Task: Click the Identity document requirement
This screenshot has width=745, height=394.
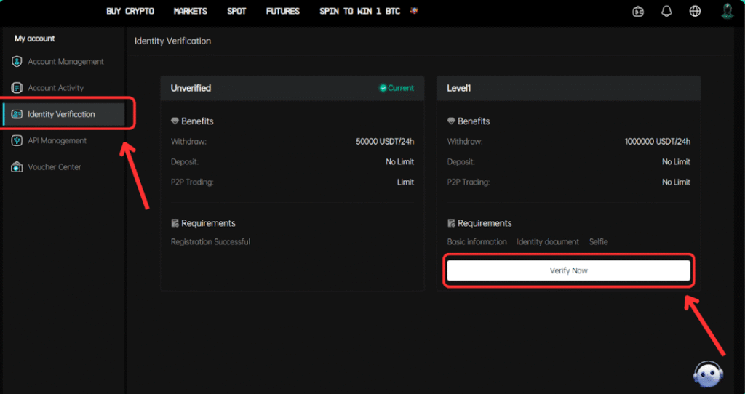Action: 548,241
